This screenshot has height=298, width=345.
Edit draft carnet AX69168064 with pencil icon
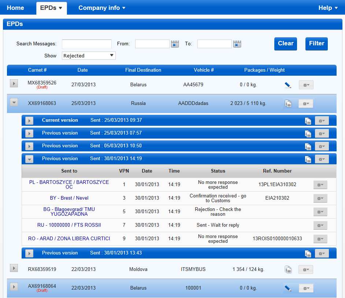click(x=288, y=288)
